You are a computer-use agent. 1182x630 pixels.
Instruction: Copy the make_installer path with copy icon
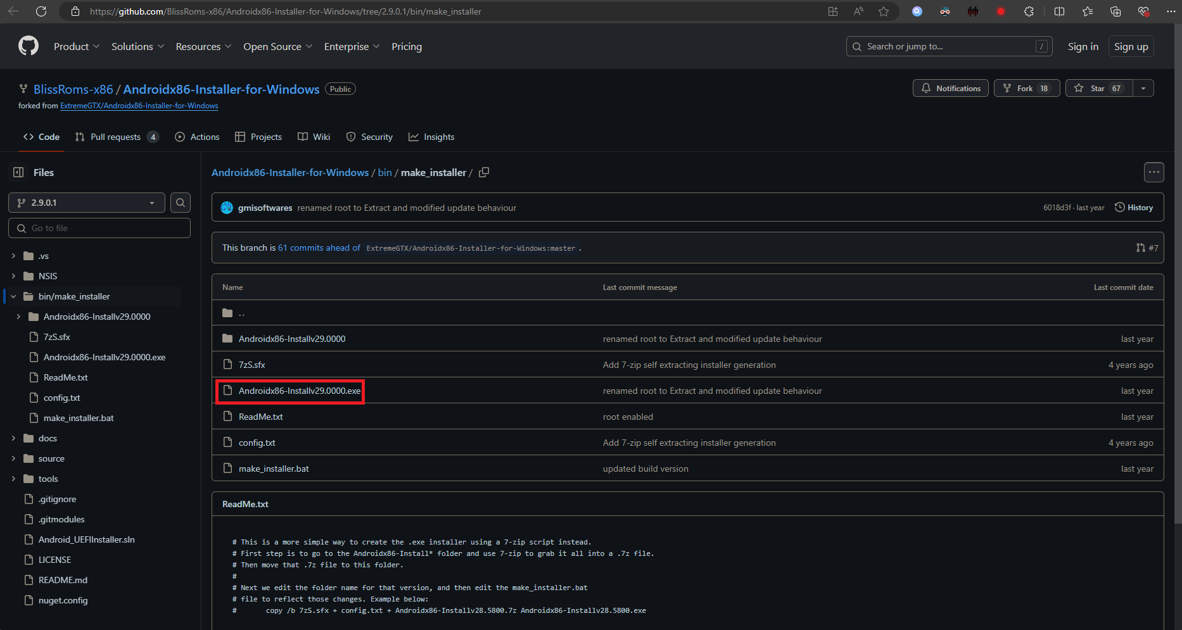(x=484, y=172)
